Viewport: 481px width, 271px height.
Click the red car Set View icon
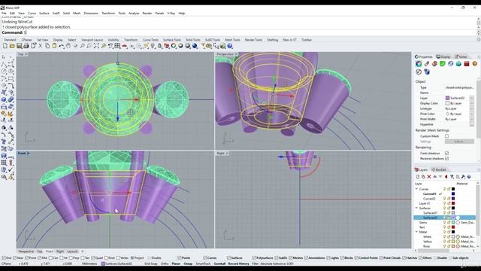[x=125, y=46]
